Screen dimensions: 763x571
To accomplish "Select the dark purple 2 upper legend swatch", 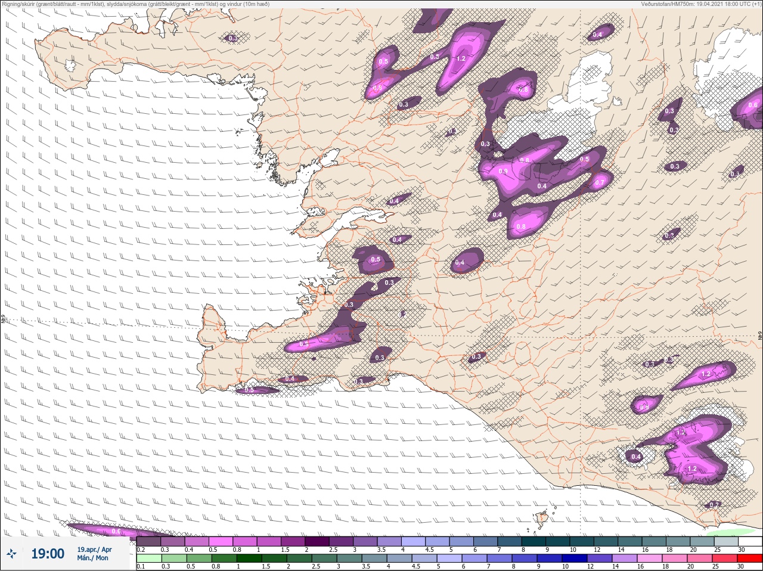I will point(317,541).
